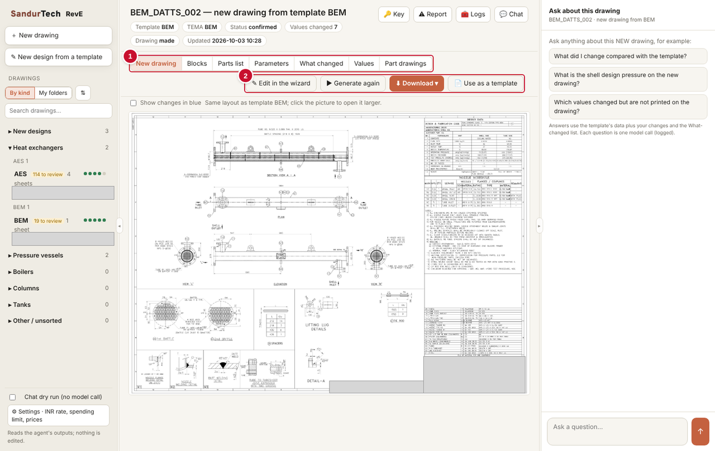
Task: Open Settings for INR rate and spending limit
Action: (x=58, y=415)
